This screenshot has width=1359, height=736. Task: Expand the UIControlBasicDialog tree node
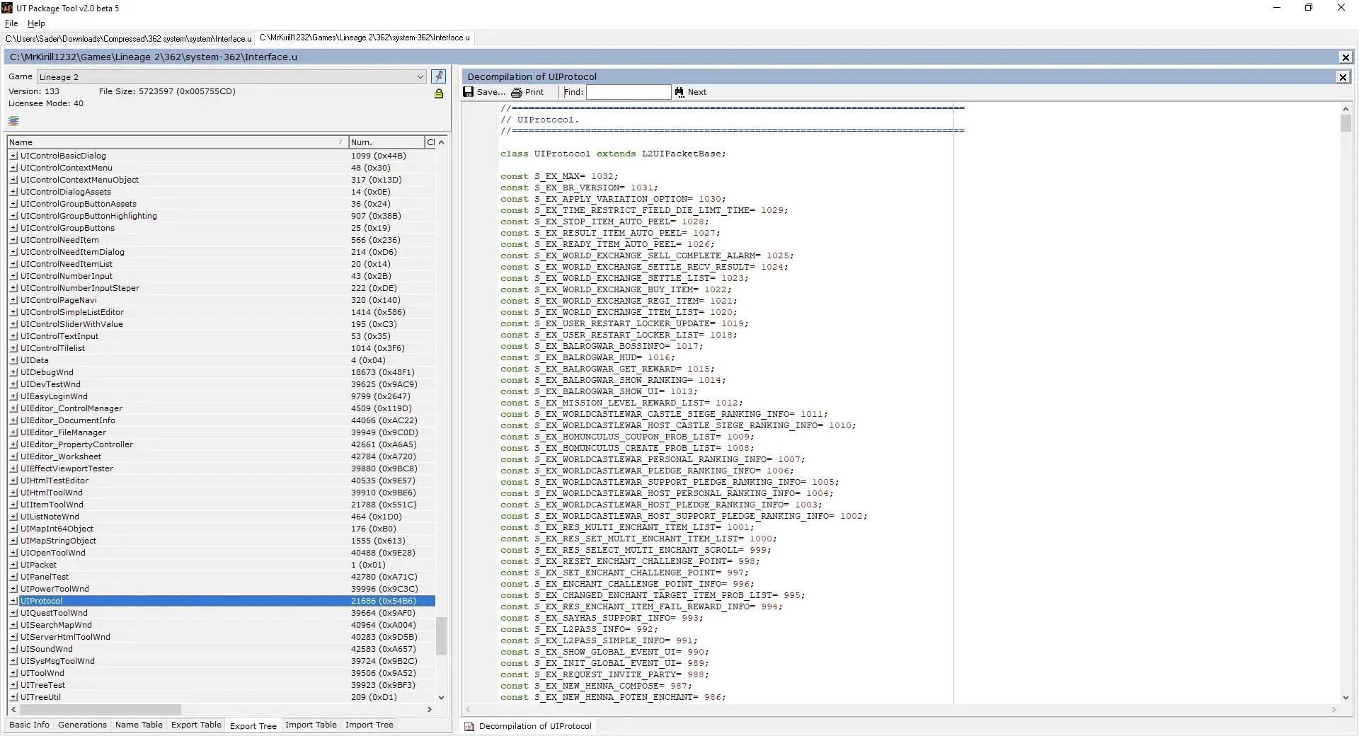pyautogui.click(x=13, y=156)
